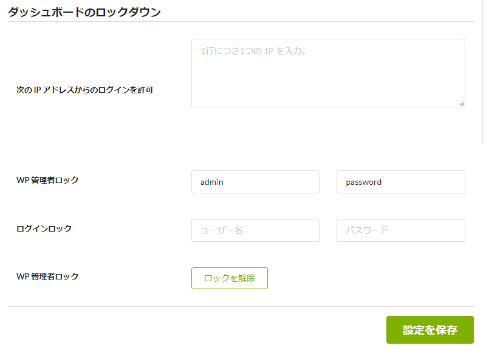The height and width of the screenshot is (351, 486).
Task: Place the cursor after the word admin
Action: click(224, 182)
